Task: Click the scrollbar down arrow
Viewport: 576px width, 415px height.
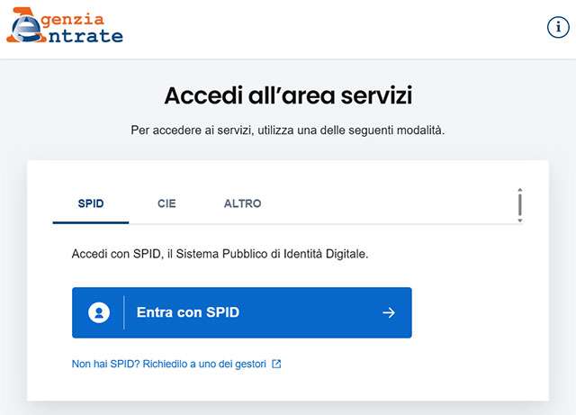Action: pyautogui.click(x=520, y=221)
